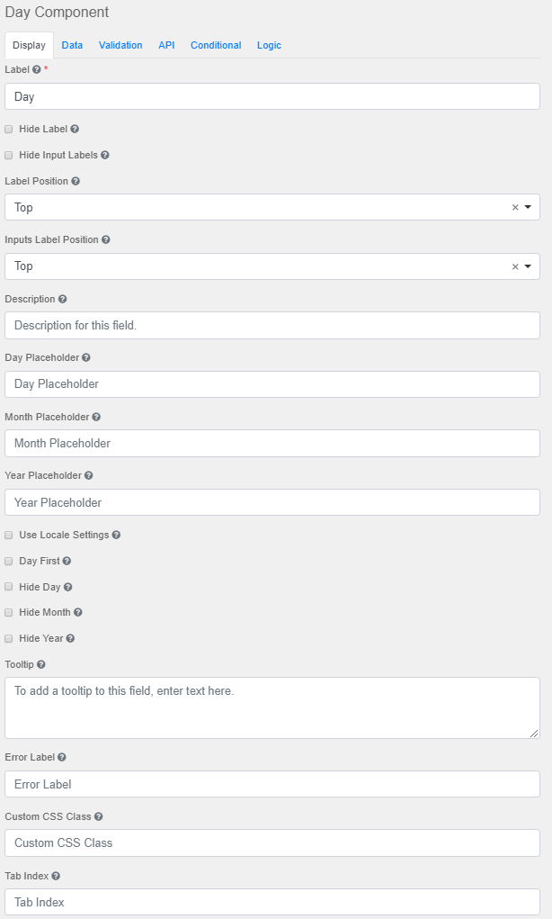
Task: Tick the Hide Year checkbox
Action: pos(9,638)
